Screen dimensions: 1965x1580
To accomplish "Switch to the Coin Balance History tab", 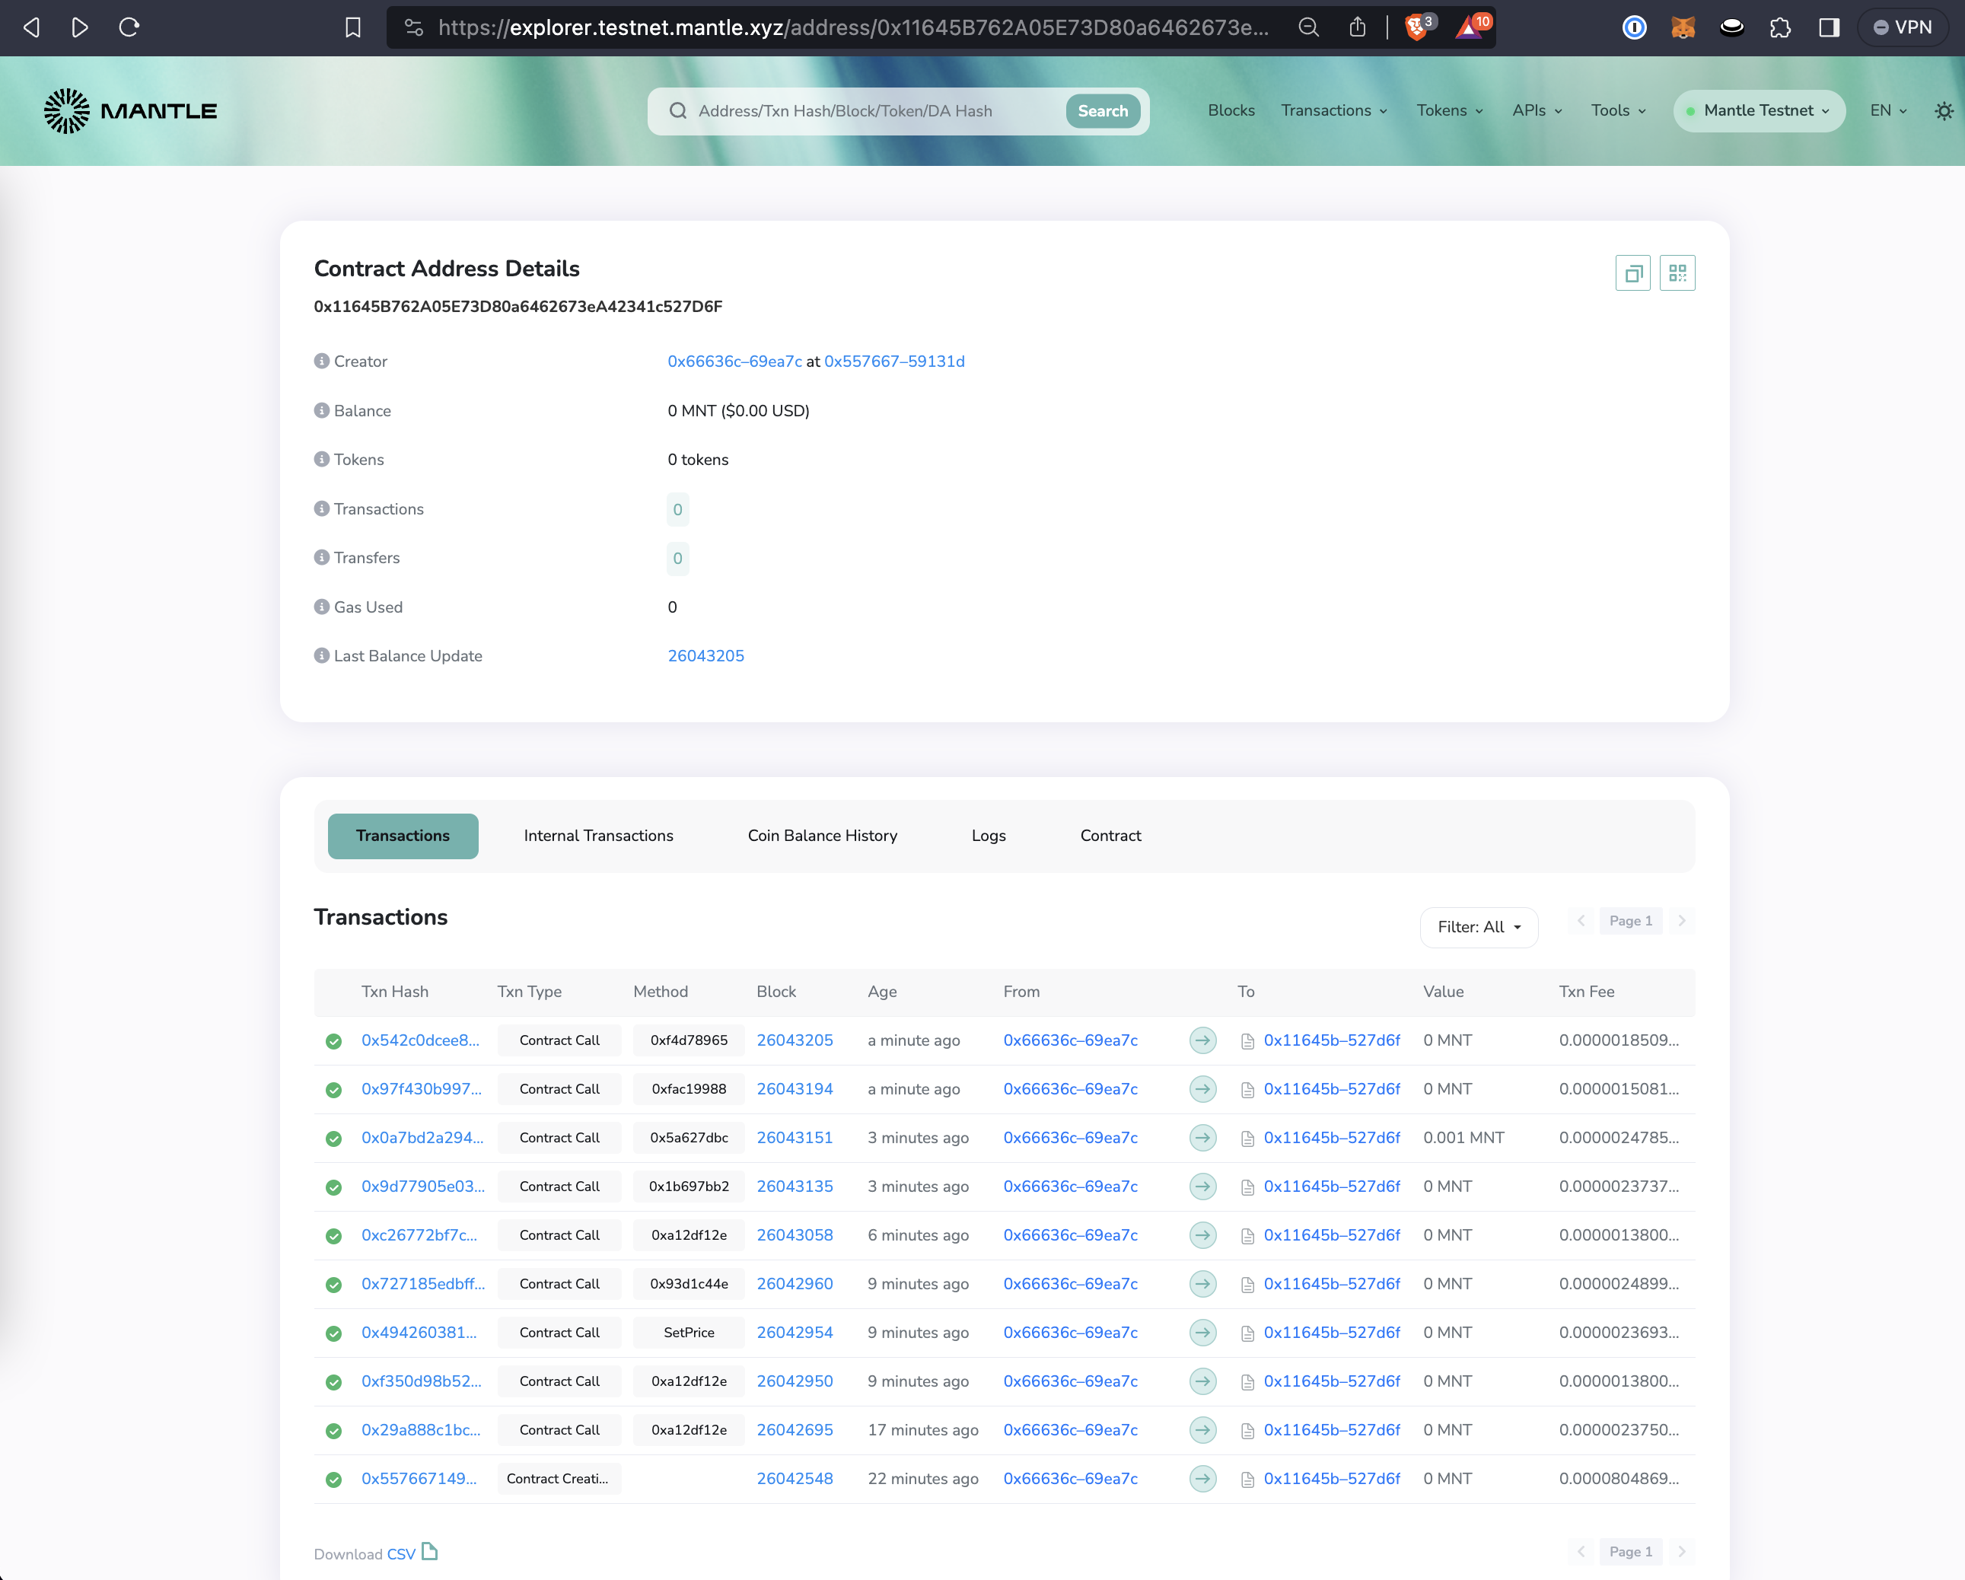I will tap(822, 836).
